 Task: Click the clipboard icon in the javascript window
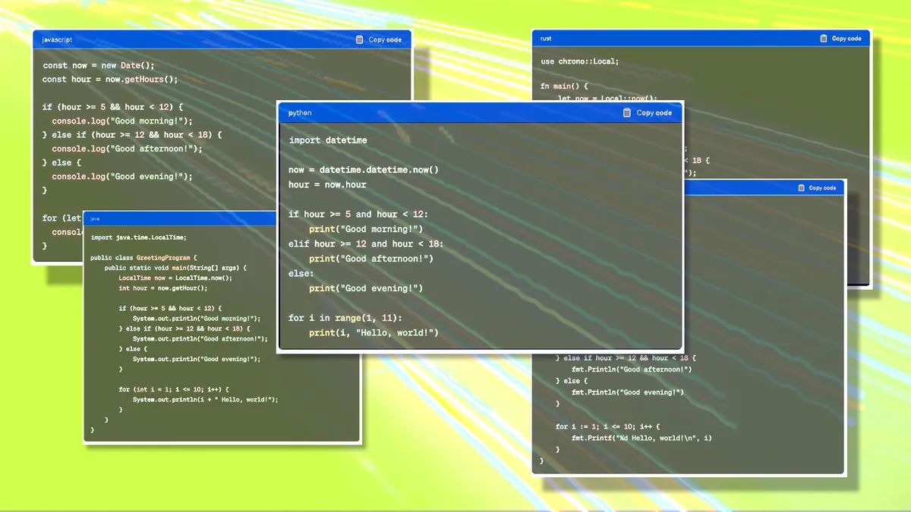pos(359,39)
